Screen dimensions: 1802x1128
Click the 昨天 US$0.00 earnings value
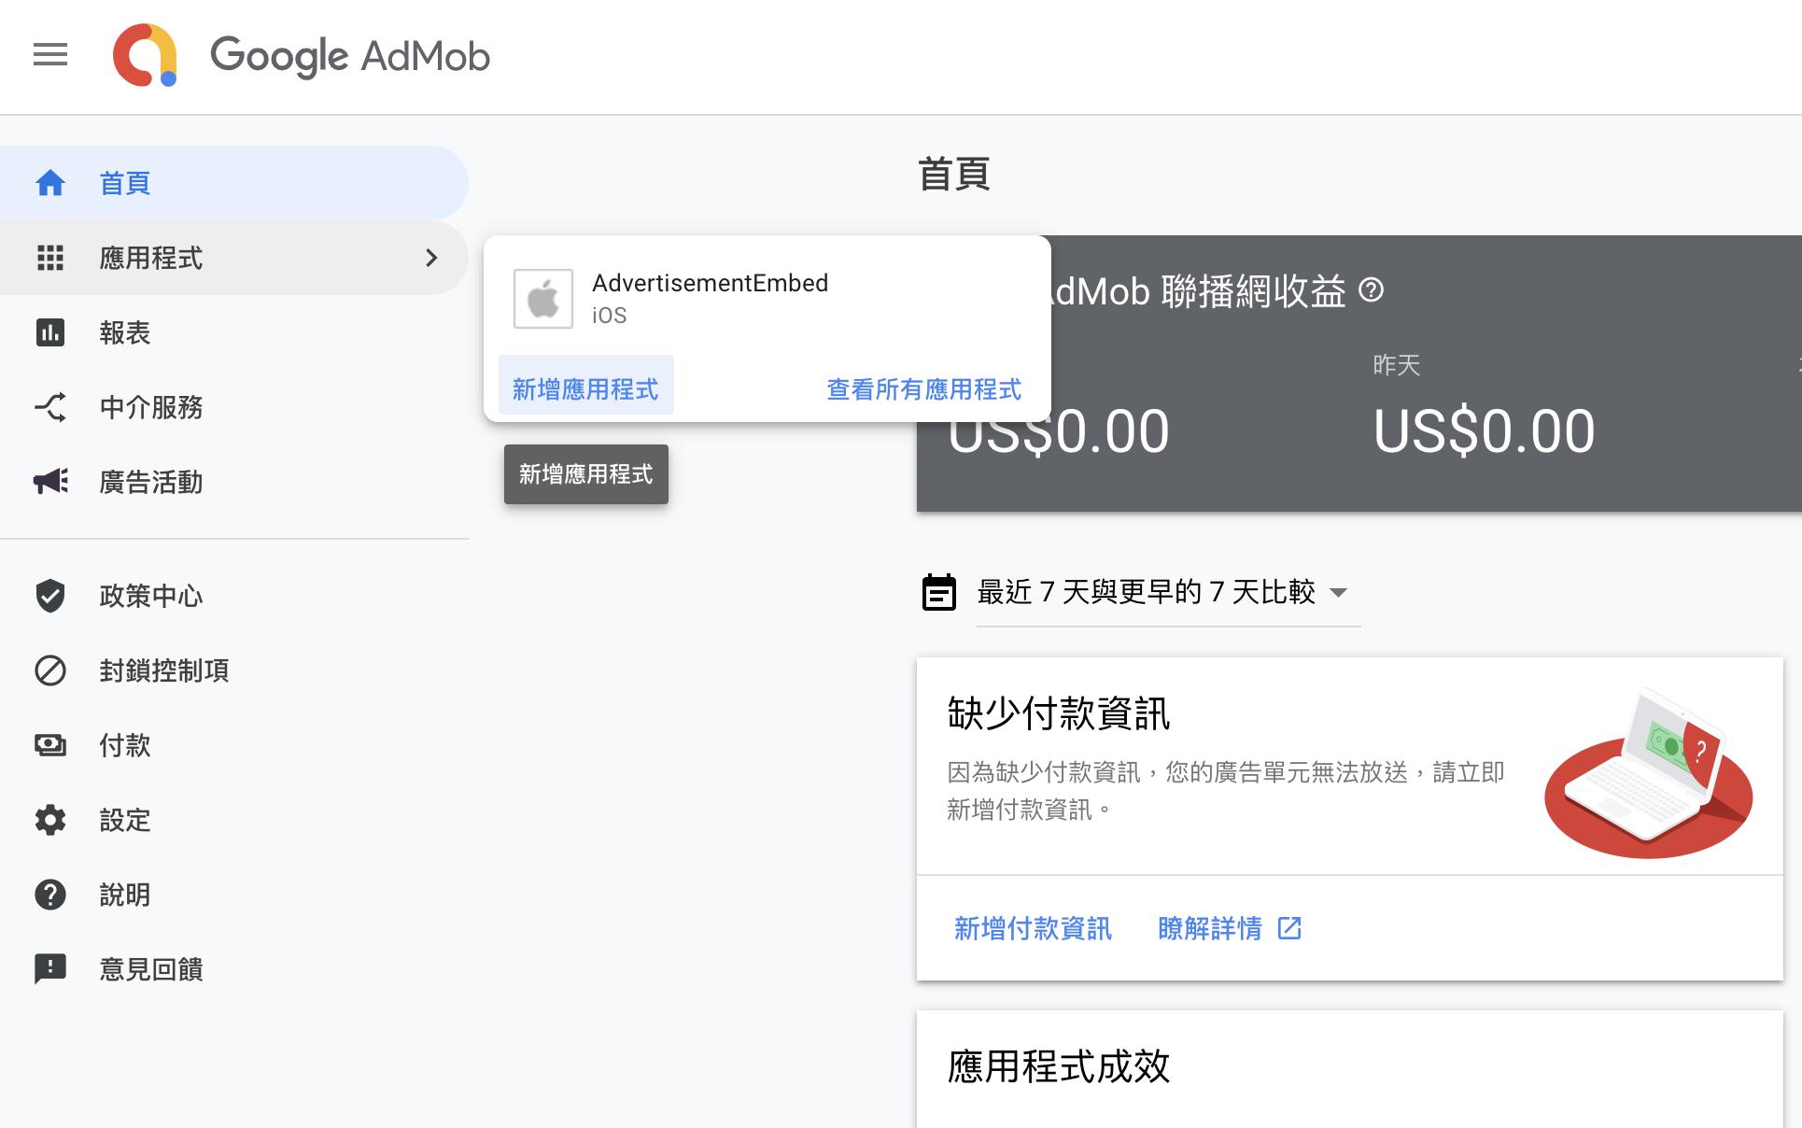tap(1484, 431)
